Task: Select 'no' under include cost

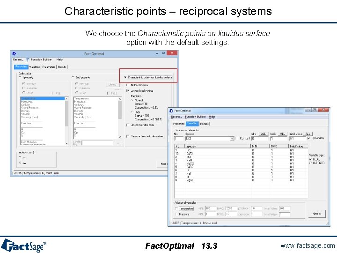Action: 20,163
